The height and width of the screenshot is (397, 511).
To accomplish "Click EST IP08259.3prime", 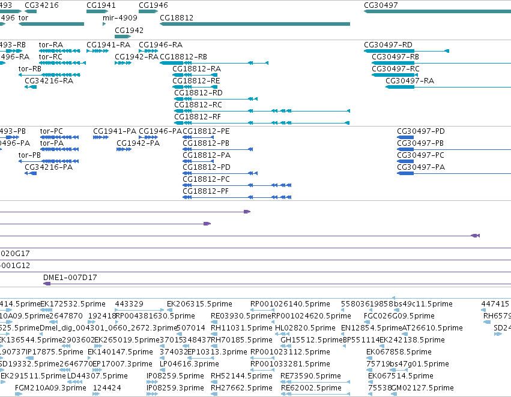I will point(175,388).
